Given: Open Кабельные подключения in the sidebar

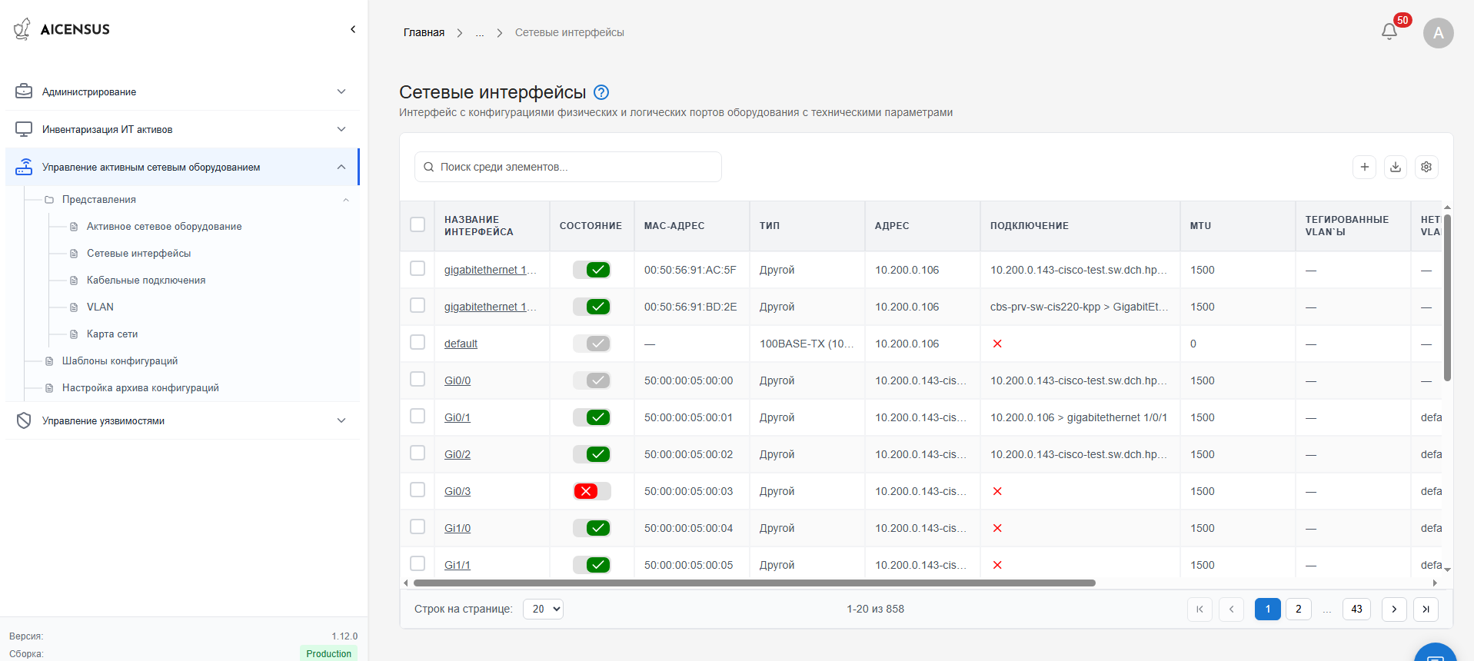Looking at the screenshot, I should click(x=146, y=280).
